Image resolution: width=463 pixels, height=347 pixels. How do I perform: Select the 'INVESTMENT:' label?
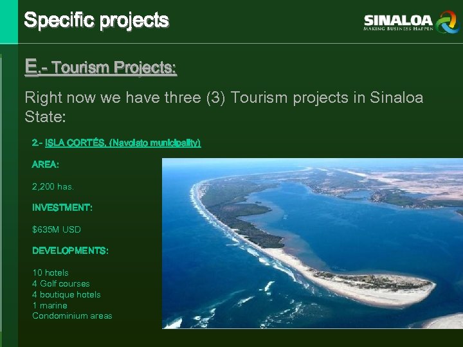(62, 208)
